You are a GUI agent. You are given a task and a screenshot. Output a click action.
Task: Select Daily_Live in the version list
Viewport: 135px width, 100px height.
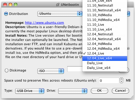[x=105, y=63]
